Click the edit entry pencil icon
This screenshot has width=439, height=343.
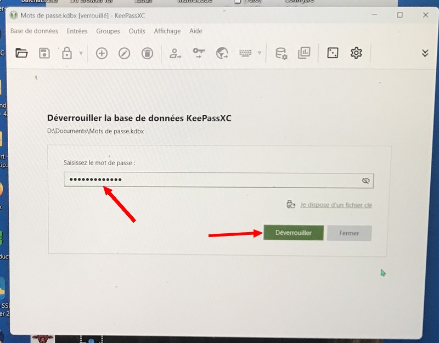(125, 53)
